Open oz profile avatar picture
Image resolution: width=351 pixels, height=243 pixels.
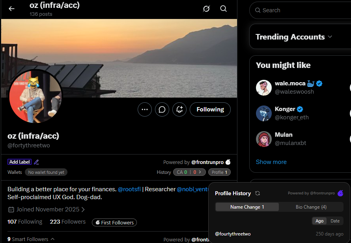[x=35, y=96]
